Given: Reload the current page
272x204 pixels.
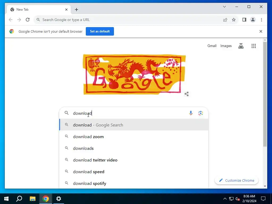Looking at the screenshot, I should (28, 20).
